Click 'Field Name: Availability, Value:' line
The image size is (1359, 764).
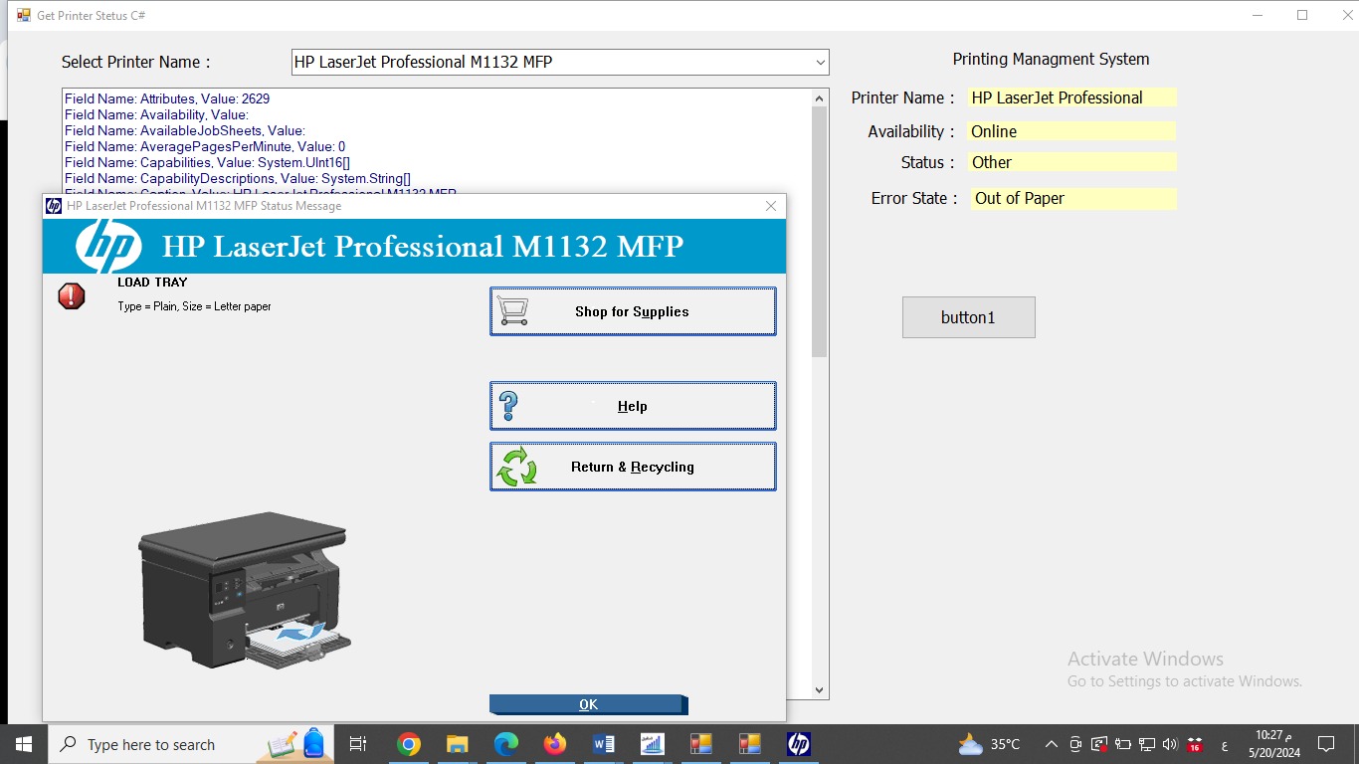tap(156, 114)
